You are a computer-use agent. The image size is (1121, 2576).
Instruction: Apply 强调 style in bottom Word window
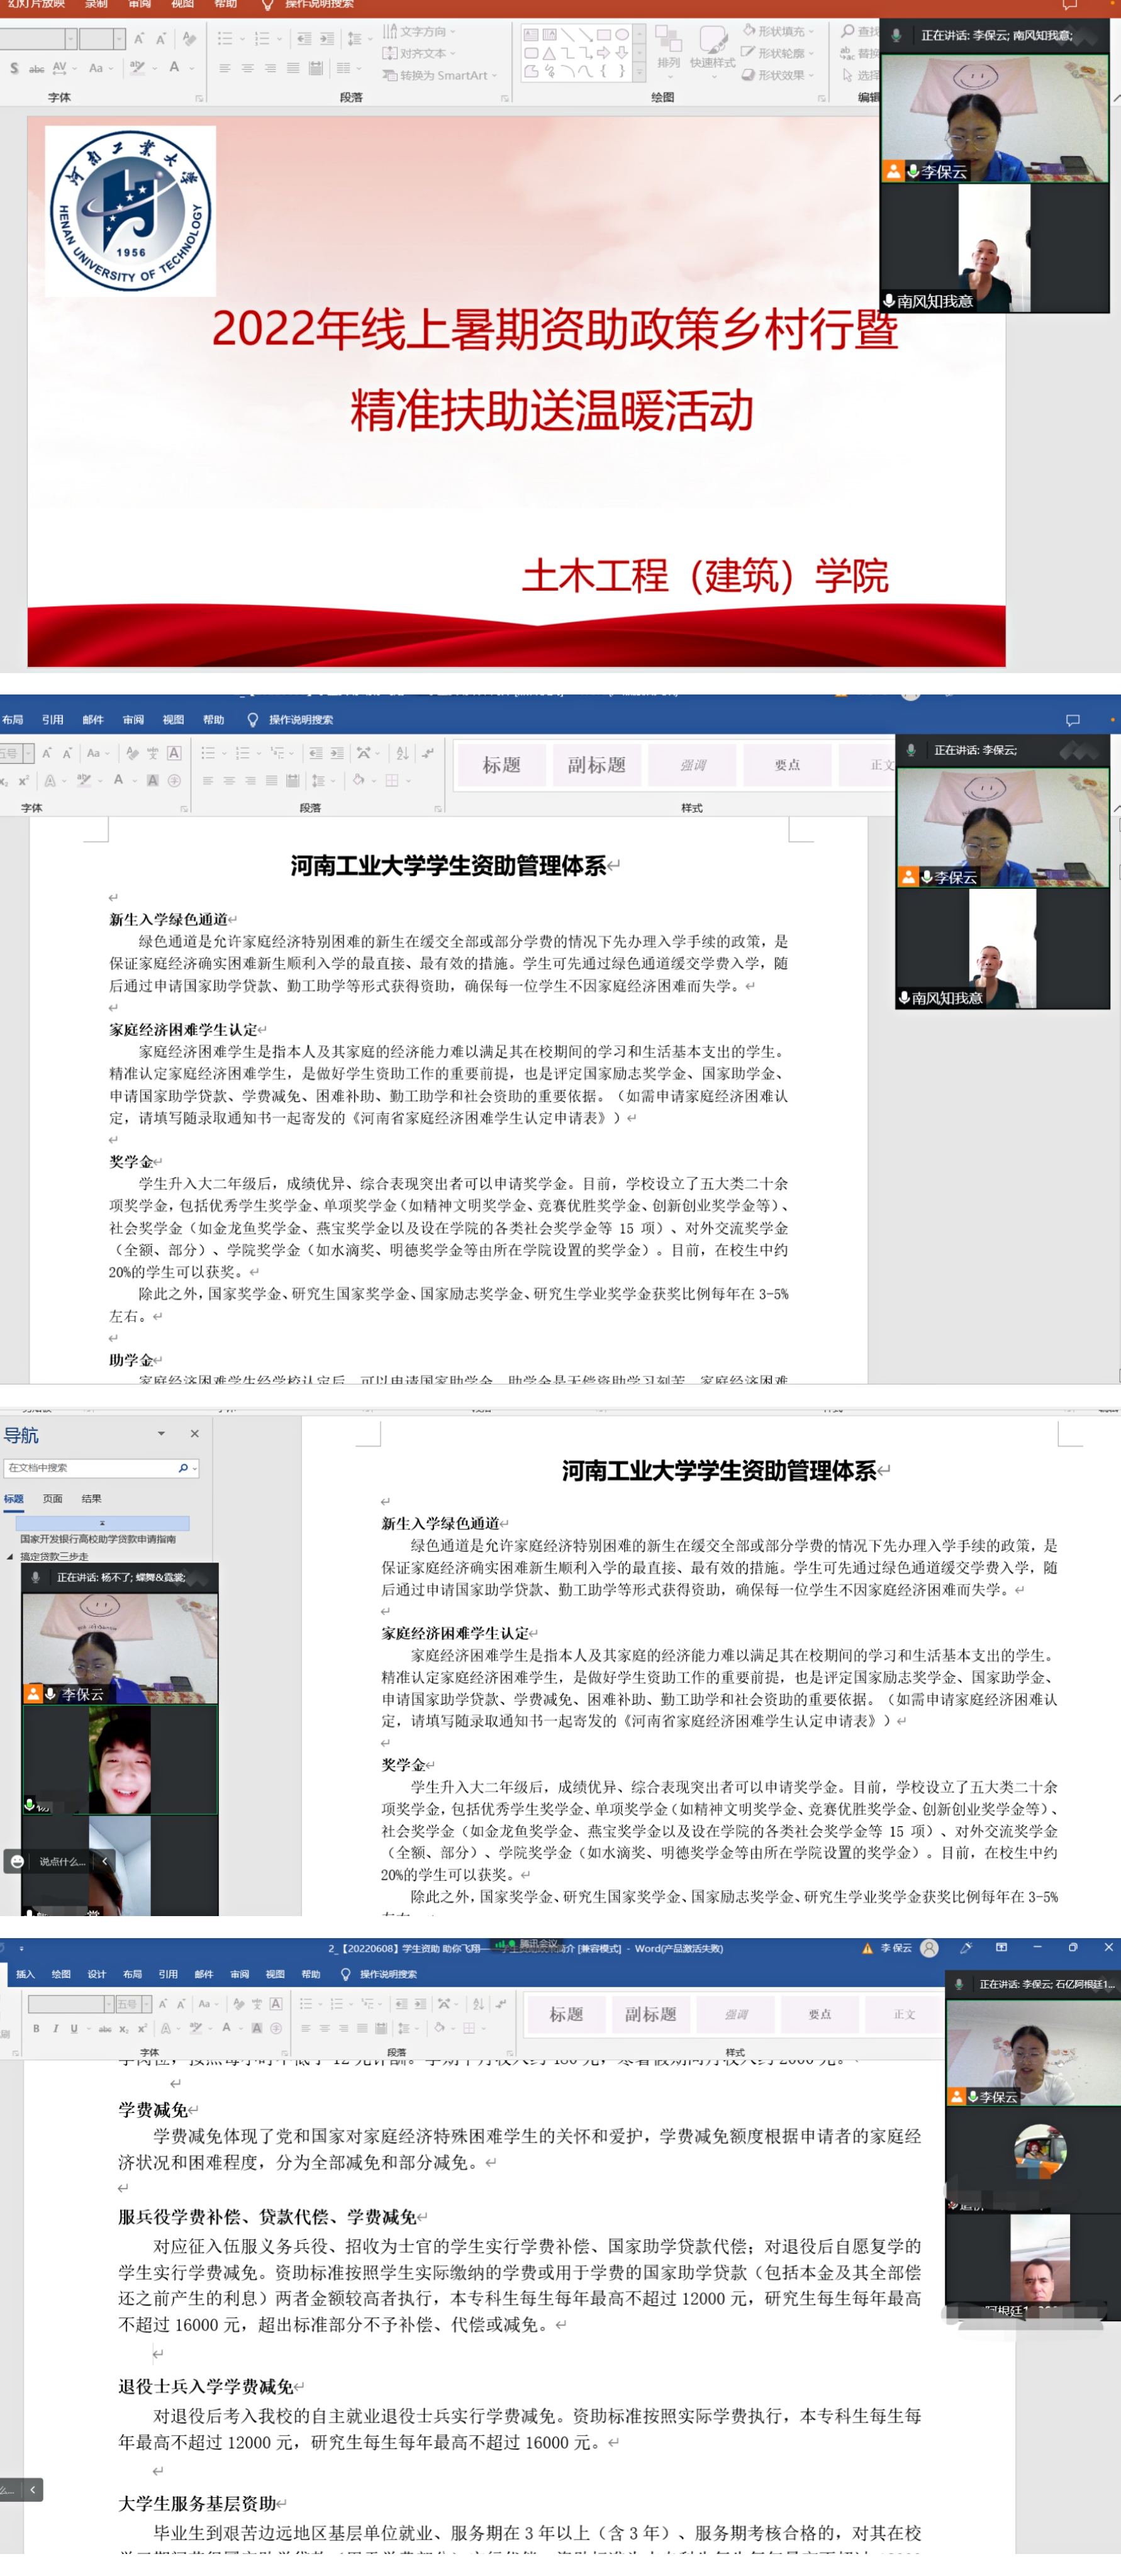(735, 2014)
